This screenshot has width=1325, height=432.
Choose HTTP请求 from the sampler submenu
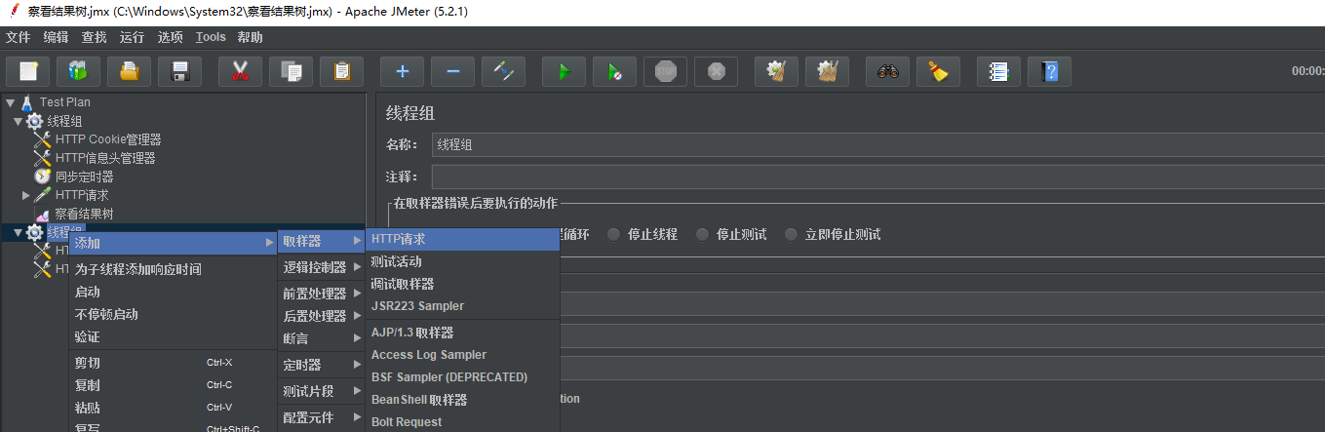click(462, 239)
